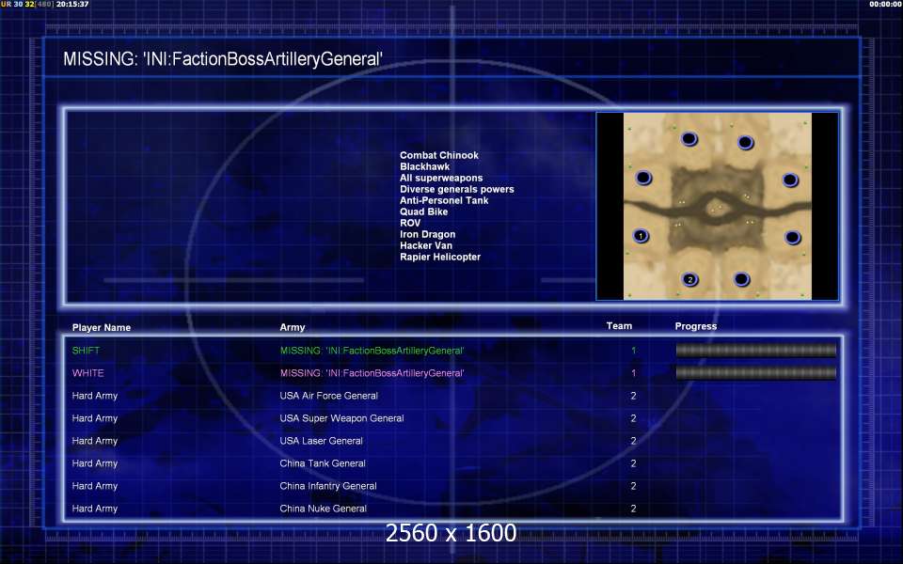Viewport: 903px width, 564px height.
Task: Click the Combat Chinook feature text
Action: (x=438, y=156)
